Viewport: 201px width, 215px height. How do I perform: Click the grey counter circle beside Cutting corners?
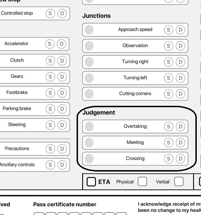click(89, 94)
